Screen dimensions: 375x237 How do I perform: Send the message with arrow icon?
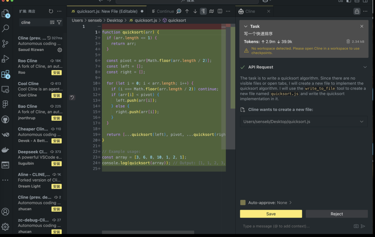pyautogui.click(x=363, y=226)
